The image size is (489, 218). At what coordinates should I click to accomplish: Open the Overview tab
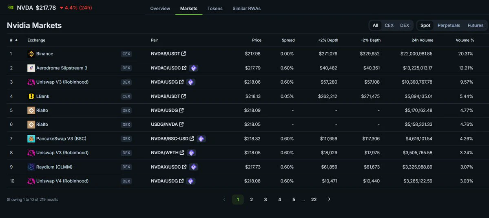pyautogui.click(x=160, y=9)
